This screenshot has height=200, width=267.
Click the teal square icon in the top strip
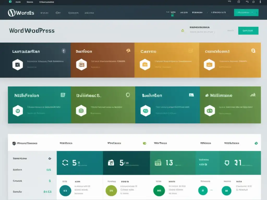(10, 2)
